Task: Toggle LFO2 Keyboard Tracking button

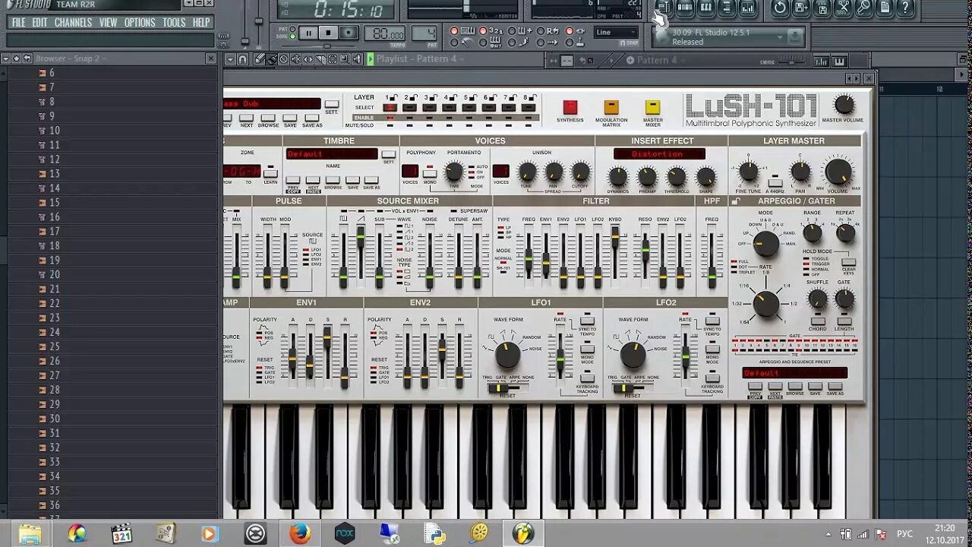Action: tap(712, 378)
